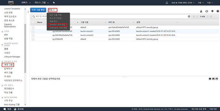Screen dimensions: 220x111
Task: Open the 서울 region dropdown
Action: pos(201,3)
